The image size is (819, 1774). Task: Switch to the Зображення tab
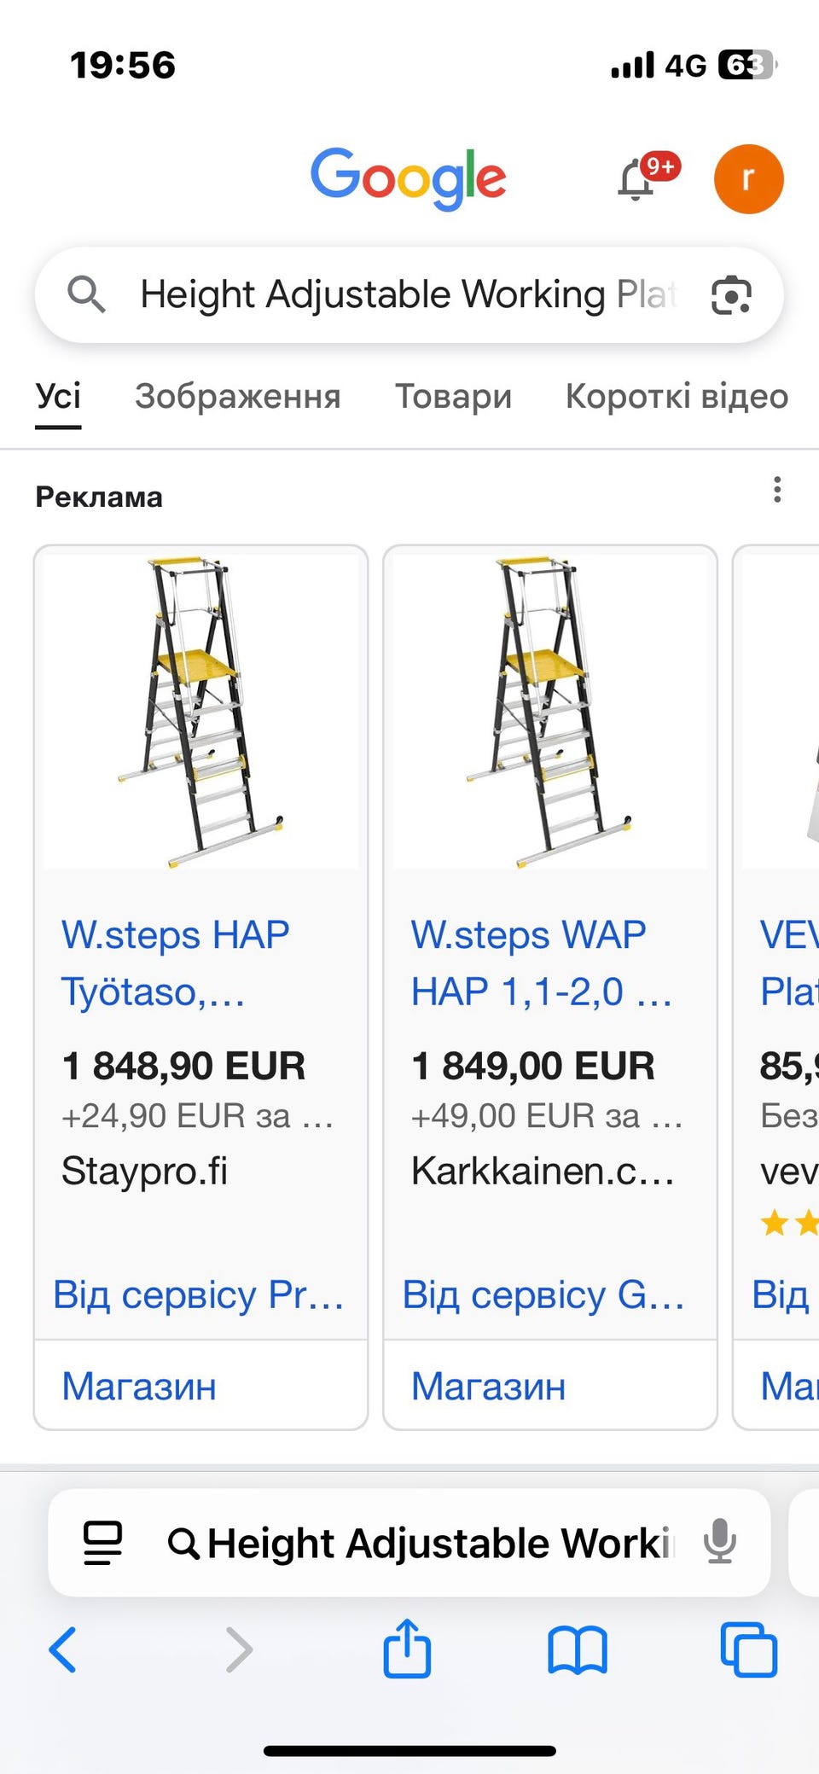(237, 397)
